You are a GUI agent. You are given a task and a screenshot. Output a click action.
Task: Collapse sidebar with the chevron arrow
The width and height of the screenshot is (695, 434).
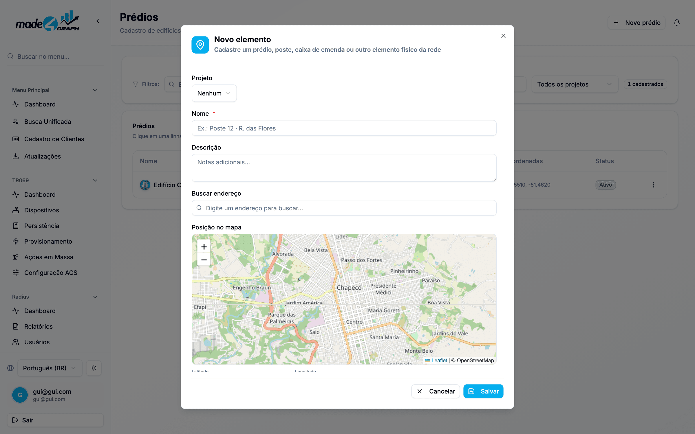pyautogui.click(x=98, y=21)
